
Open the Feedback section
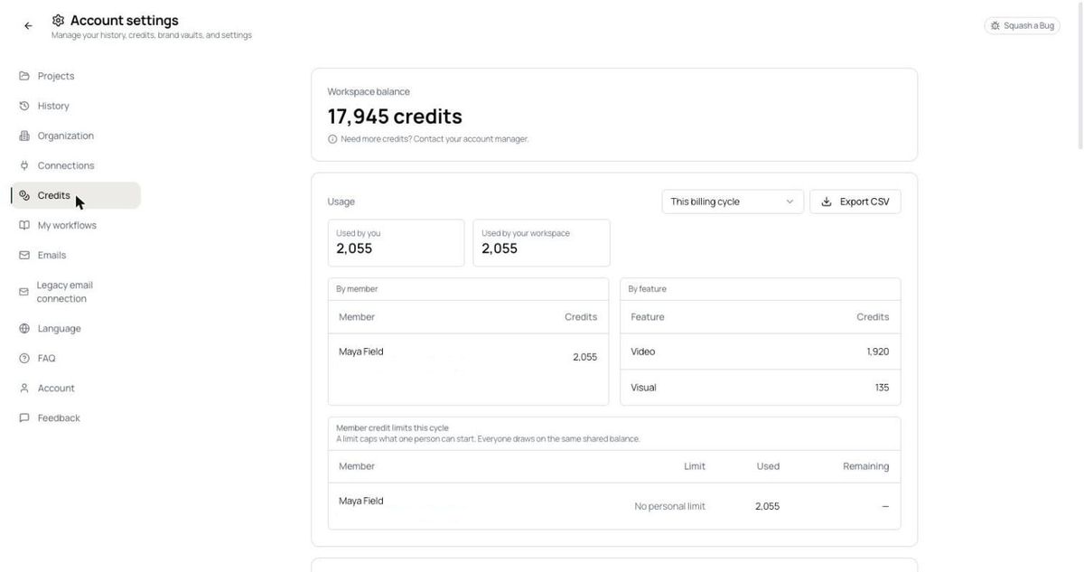75,417
